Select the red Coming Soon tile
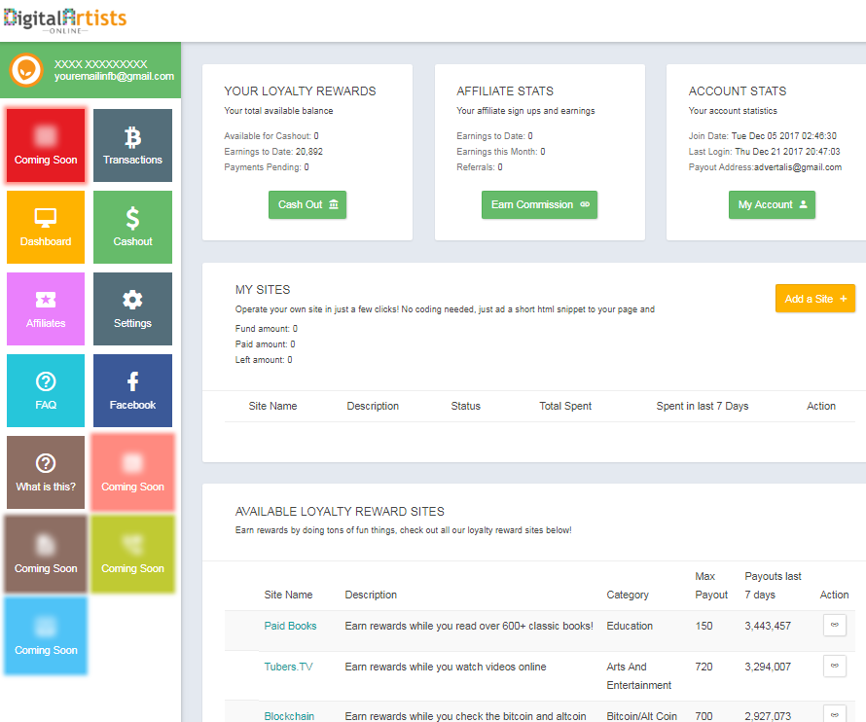This screenshot has height=722, width=866. [x=46, y=145]
